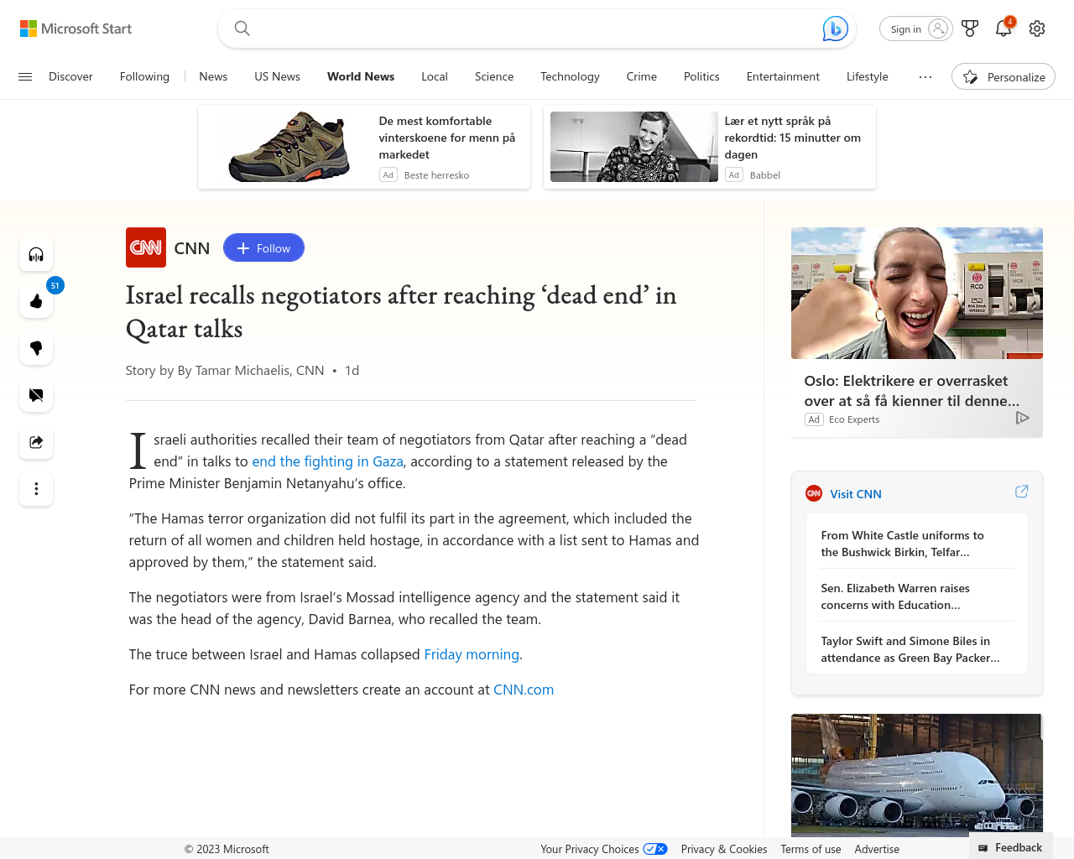Open the hamburger navigation menu
Screen dimensions: 1074x859
tap(25, 76)
